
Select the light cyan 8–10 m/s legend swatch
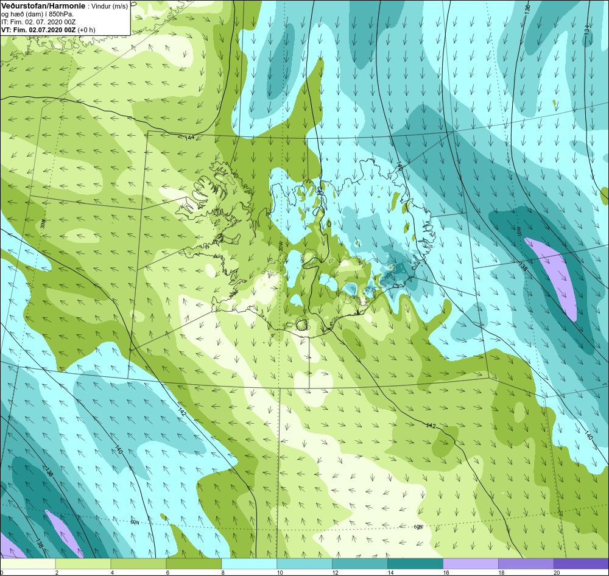tap(249, 564)
